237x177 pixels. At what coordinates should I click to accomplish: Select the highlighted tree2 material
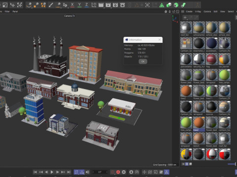pyautogui.click(x=199, y=122)
